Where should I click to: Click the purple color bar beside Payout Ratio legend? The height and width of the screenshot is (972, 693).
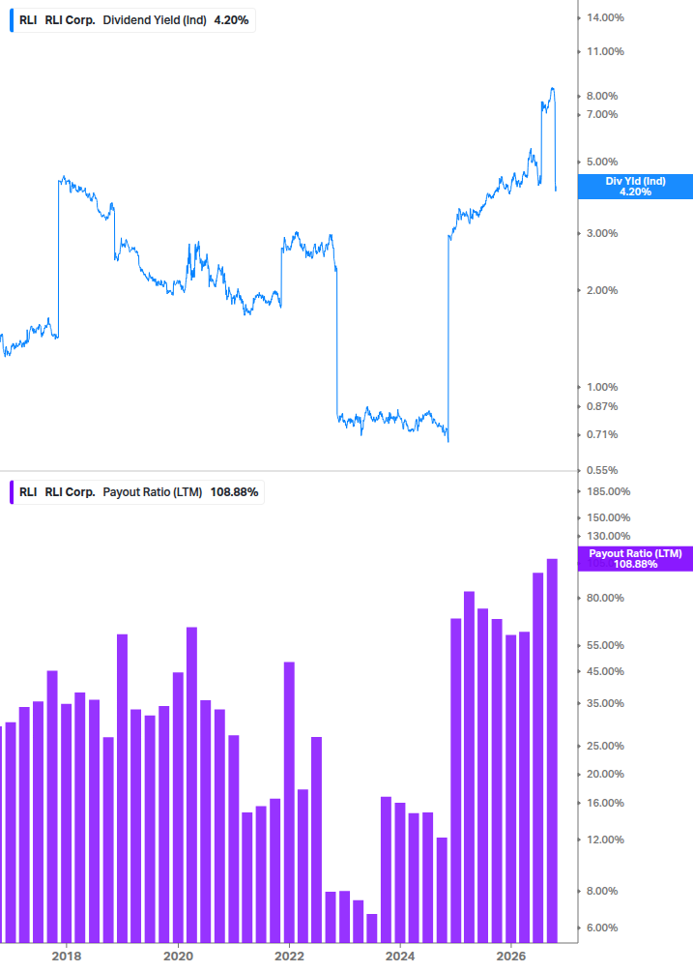pos(12,492)
